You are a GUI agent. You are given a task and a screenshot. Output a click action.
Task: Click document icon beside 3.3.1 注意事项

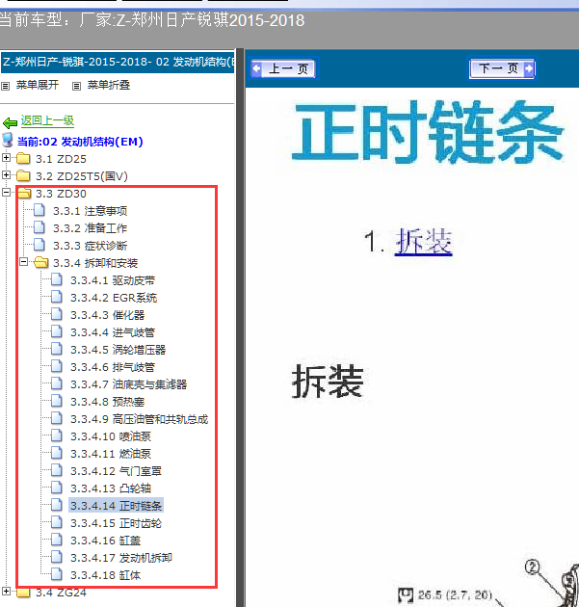pos(39,210)
